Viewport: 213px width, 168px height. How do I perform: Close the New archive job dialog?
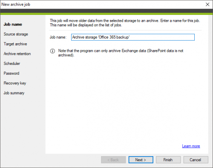coord(207,4)
